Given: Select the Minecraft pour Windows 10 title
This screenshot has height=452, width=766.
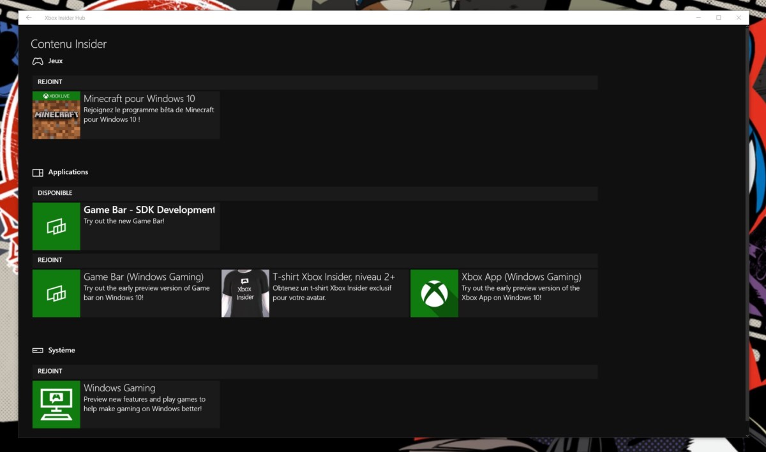Looking at the screenshot, I should [139, 99].
